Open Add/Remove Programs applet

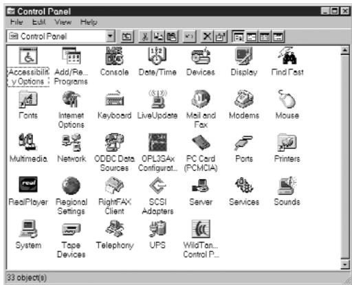71,56
